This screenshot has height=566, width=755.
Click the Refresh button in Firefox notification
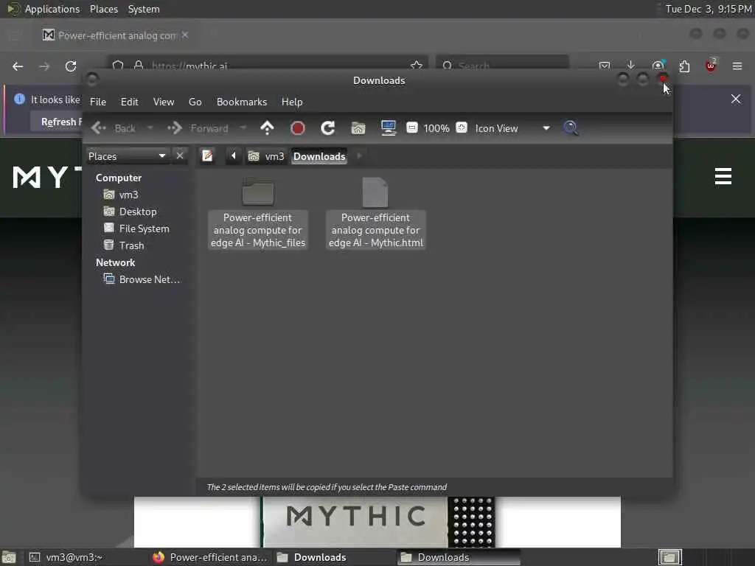point(57,122)
